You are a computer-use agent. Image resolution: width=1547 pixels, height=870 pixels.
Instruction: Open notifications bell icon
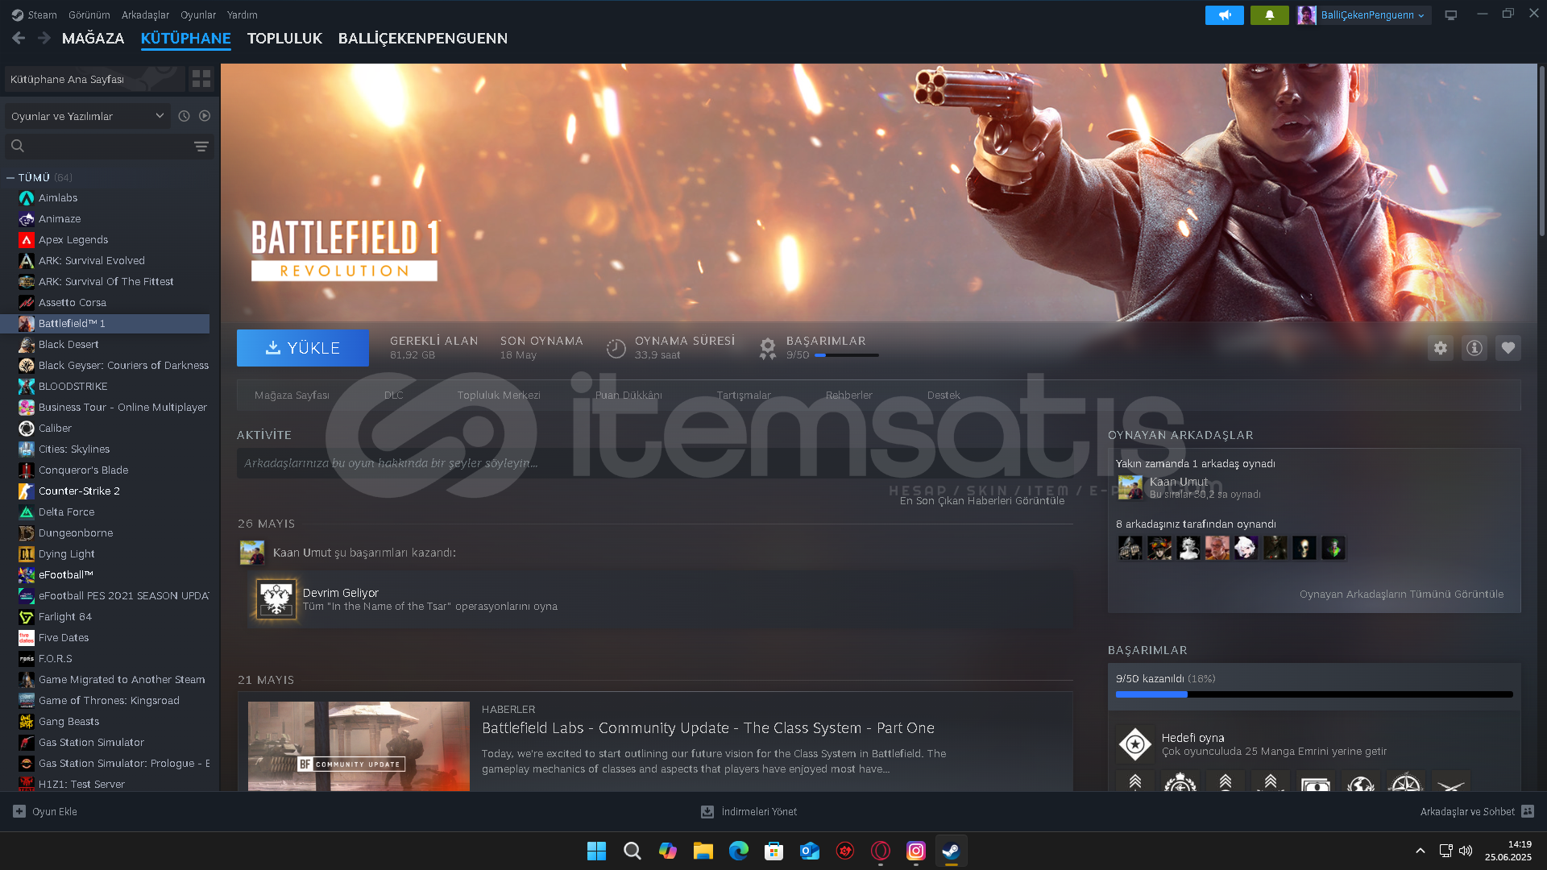1269,15
